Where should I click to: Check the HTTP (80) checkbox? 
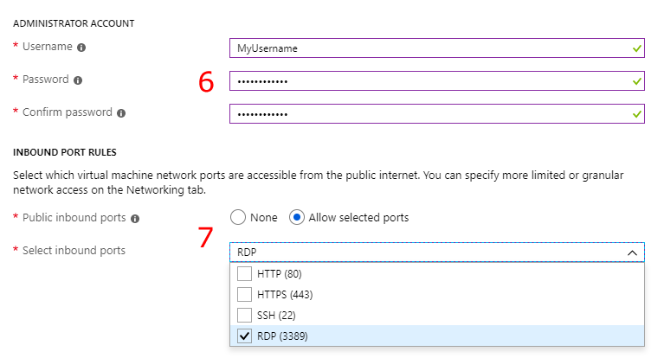coord(244,274)
